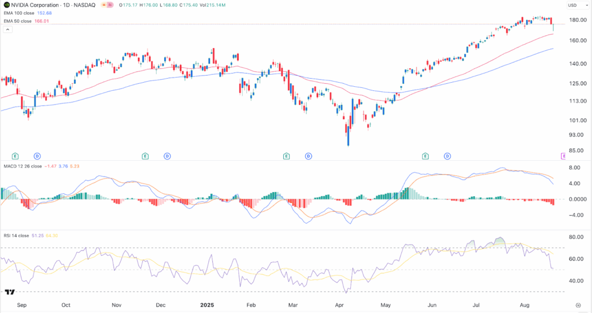Select the RSI 14 close legend
The width and height of the screenshot is (592, 313).
[16, 235]
